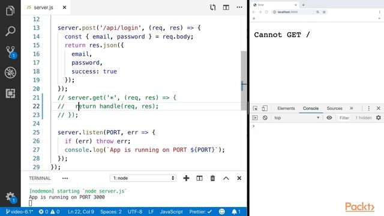This screenshot has width=384, height=216.
Task: Toggle device toolbar in DevTools
Action: (265, 108)
